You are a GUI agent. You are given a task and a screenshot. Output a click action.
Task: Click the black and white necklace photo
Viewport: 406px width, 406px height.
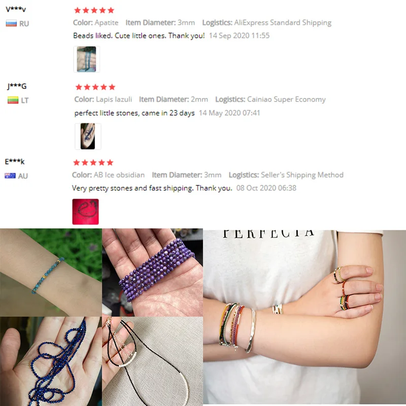point(153,361)
